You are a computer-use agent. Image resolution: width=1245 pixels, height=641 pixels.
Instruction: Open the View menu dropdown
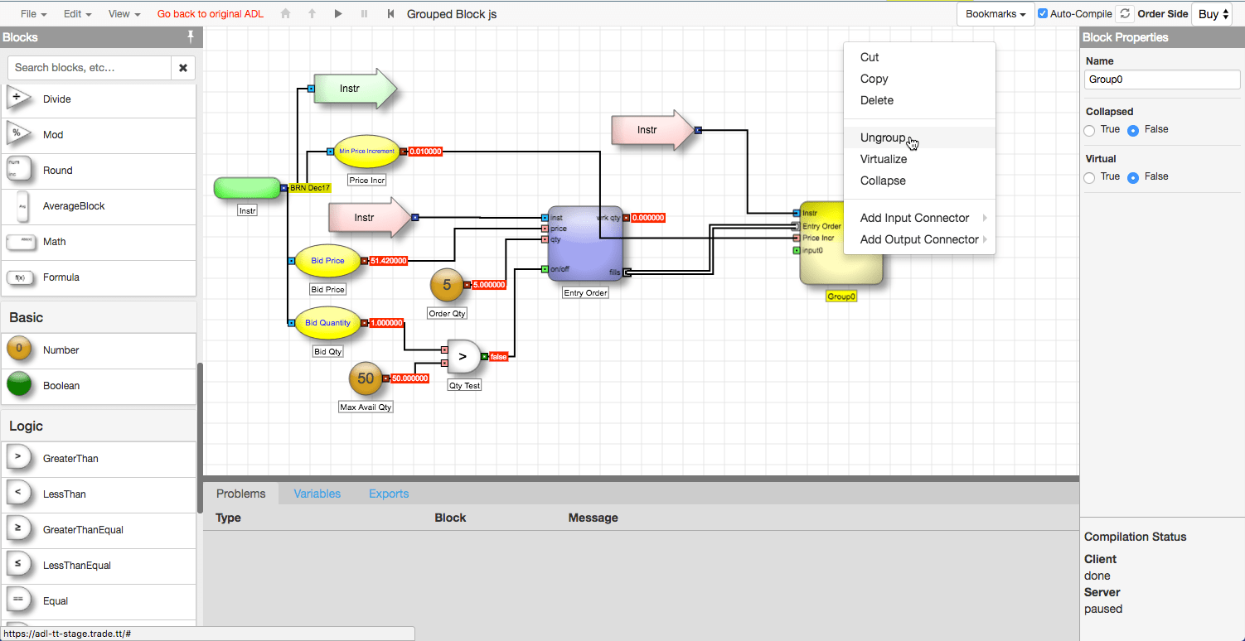click(124, 14)
